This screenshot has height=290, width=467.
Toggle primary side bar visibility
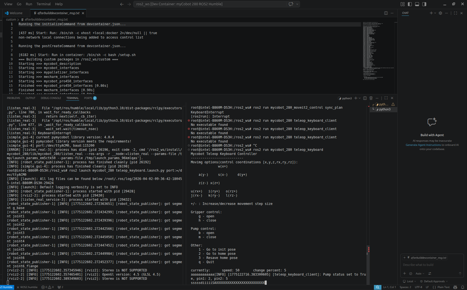click(x=410, y=4)
